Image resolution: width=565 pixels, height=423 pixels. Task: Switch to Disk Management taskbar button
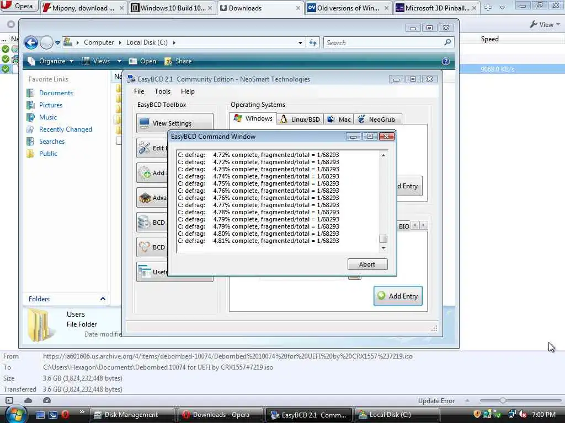click(131, 415)
